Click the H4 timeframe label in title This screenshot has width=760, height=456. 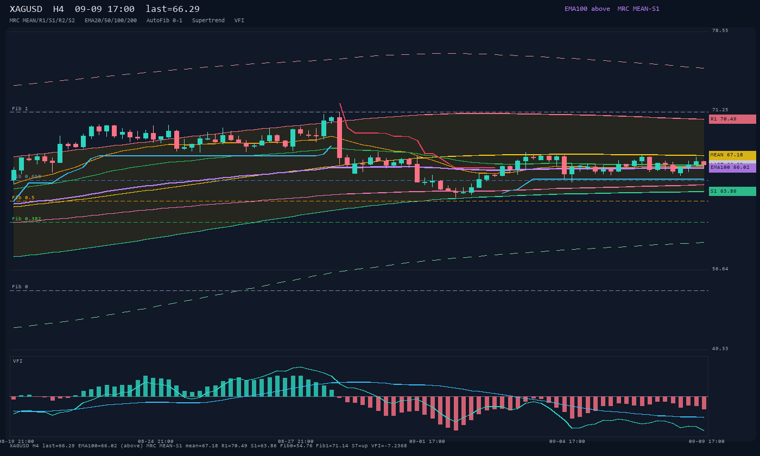tap(59, 9)
